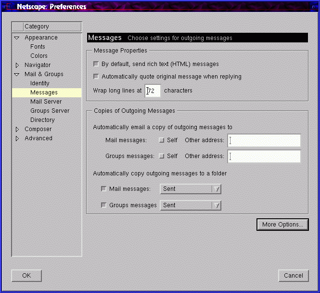Select Identity under Mail & Groups
Viewport: 320px width, 293px height.
pyautogui.click(x=40, y=83)
